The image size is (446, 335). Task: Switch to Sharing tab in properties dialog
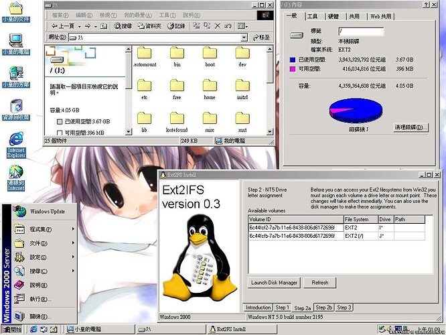tap(354, 17)
